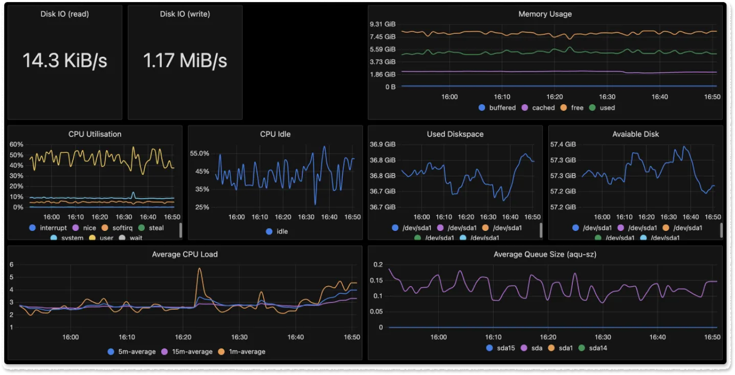Click the orange 1m-average legend color dot

click(x=221, y=351)
